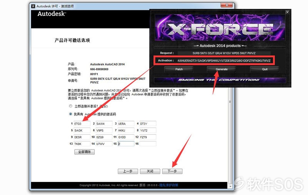The height and width of the screenshot is (195, 308).
Task: Click the Generate button in X-Force window
Action: tap(222, 69)
